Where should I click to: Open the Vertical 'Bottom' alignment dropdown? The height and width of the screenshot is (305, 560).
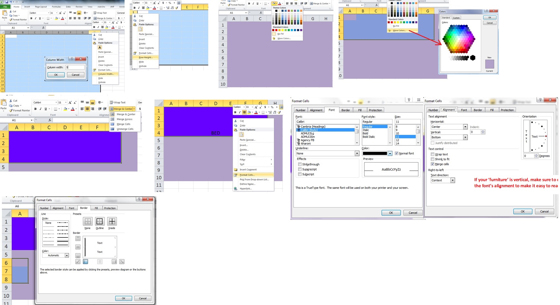point(465,137)
